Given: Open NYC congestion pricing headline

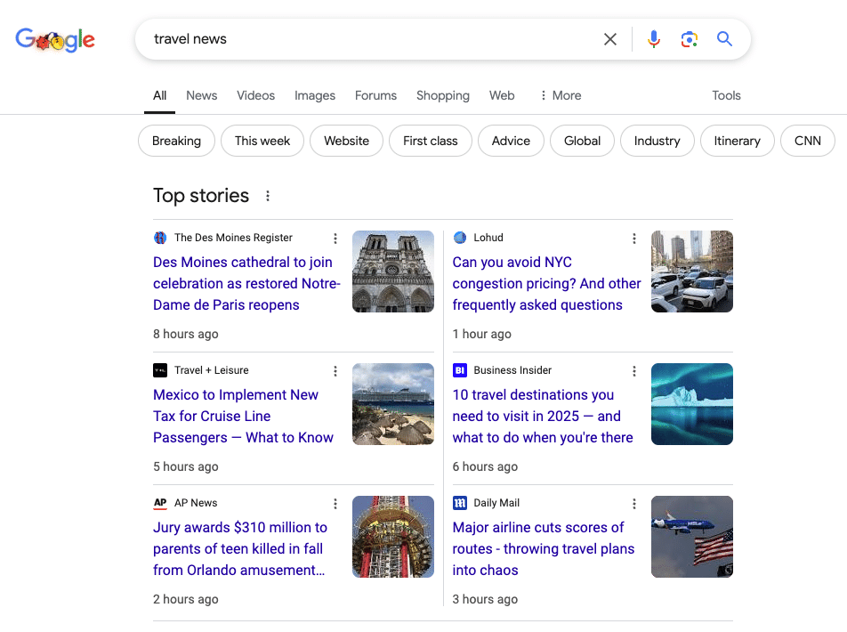Looking at the screenshot, I should coord(546,284).
